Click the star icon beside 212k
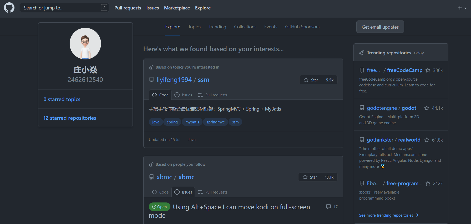The height and width of the screenshot is (224, 471). pyautogui.click(x=428, y=183)
